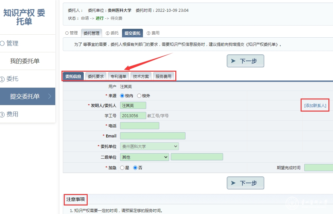333x214 pixels.
Task: Select the 校外 source radio button
Action: (x=139, y=96)
